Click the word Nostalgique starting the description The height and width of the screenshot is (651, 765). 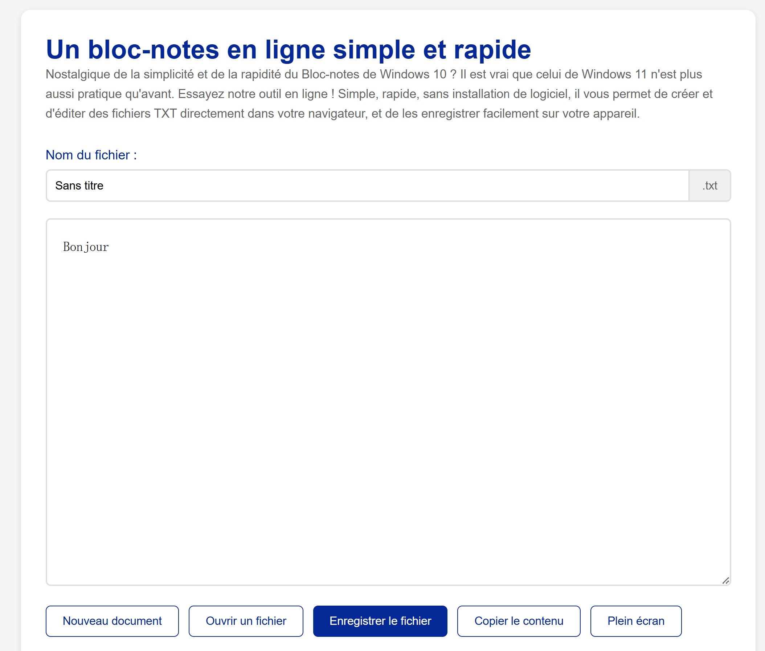(78, 74)
